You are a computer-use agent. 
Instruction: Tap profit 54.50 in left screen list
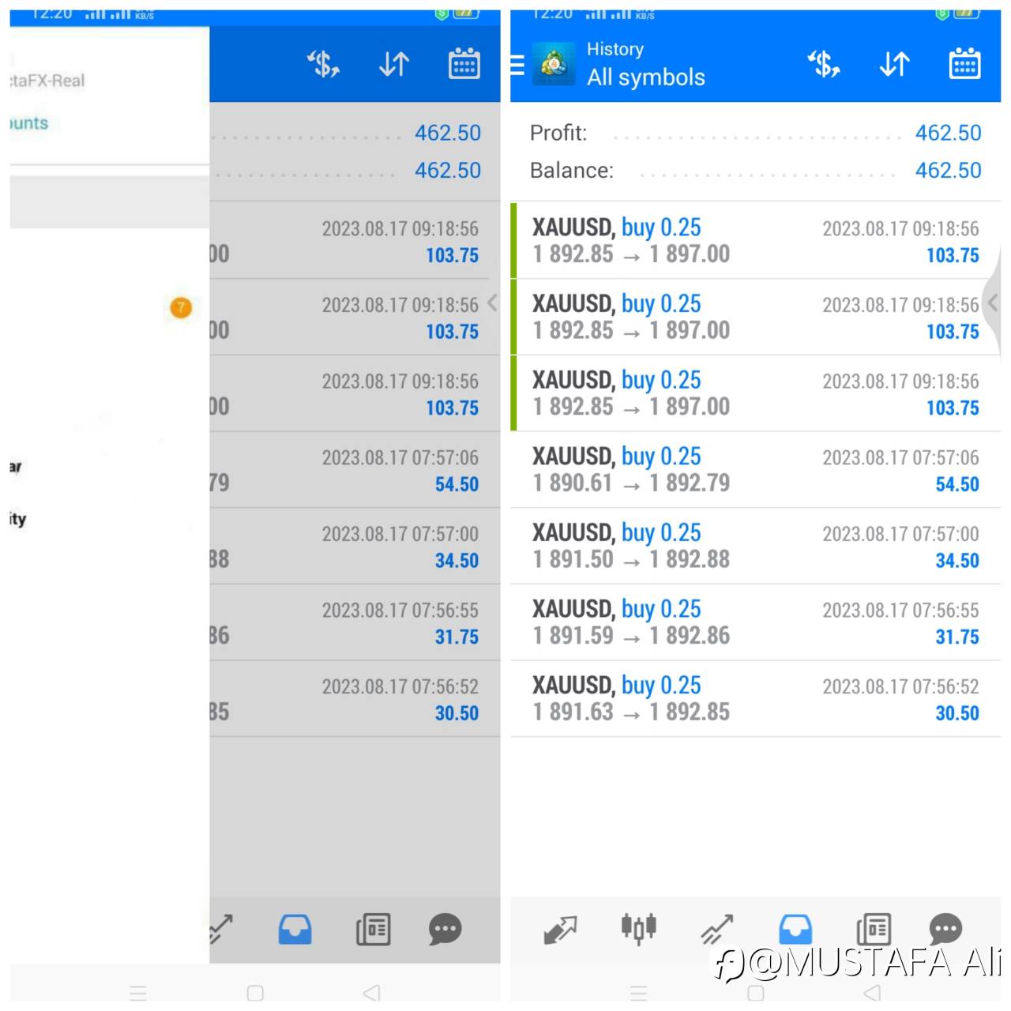pos(457,484)
